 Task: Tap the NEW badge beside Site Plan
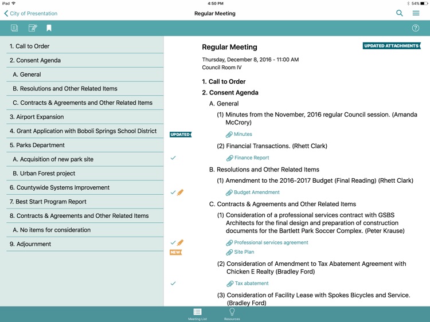[175, 252]
